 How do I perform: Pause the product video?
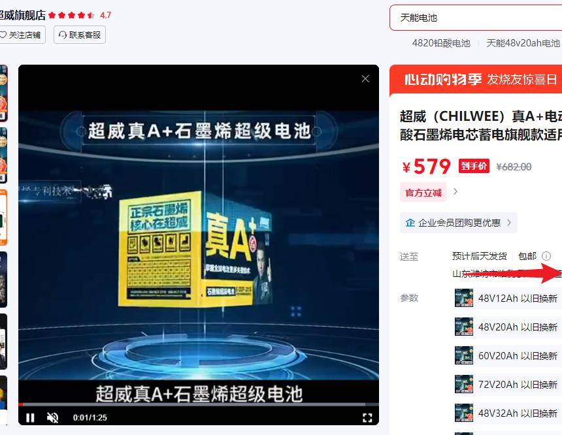[30, 417]
